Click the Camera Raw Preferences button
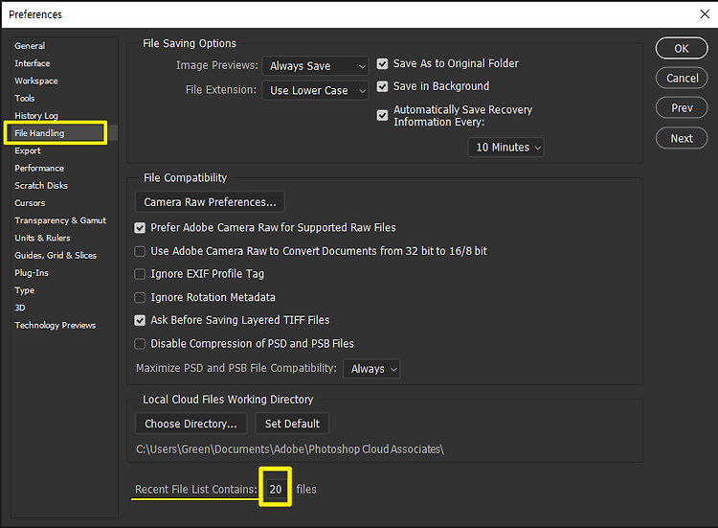Image resolution: width=718 pixels, height=528 pixels. pyautogui.click(x=210, y=202)
